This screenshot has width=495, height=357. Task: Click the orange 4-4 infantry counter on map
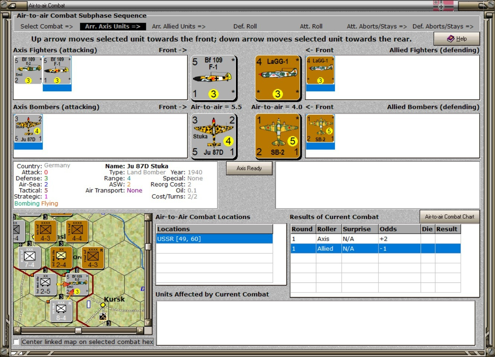pos(77,231)
